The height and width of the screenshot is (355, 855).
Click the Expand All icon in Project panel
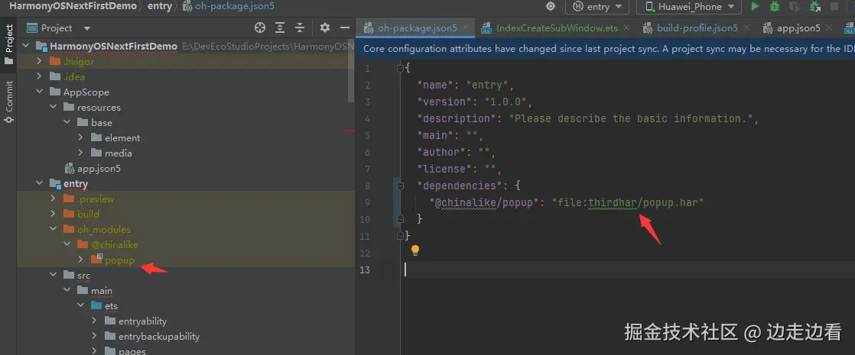tap(280, 27)
